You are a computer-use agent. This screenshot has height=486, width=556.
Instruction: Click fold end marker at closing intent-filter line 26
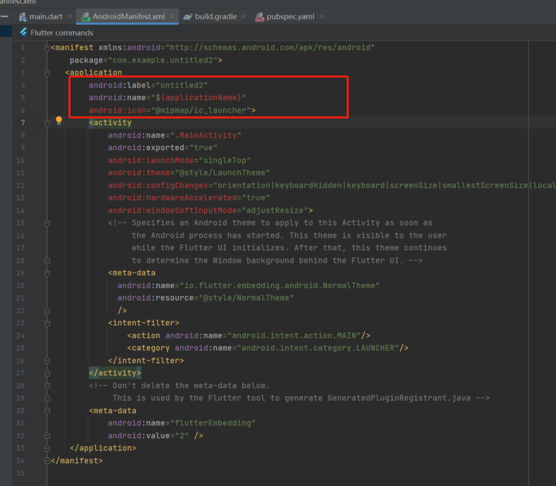click(47, 361)
